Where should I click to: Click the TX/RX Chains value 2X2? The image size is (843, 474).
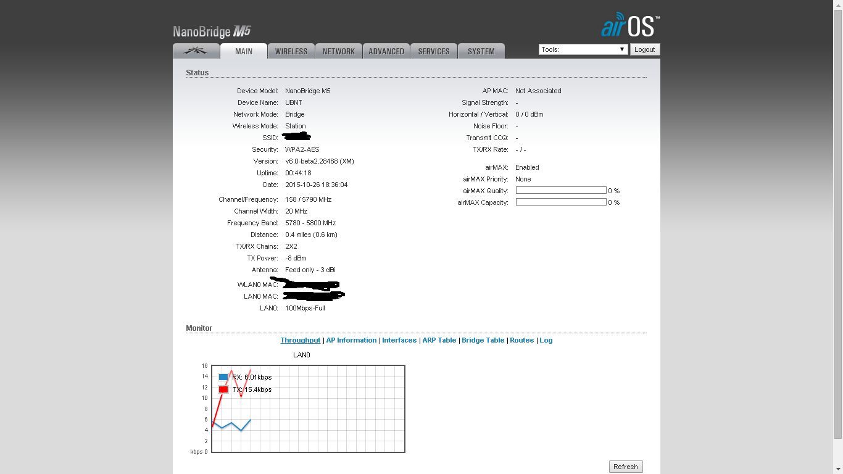coord(291,246)
